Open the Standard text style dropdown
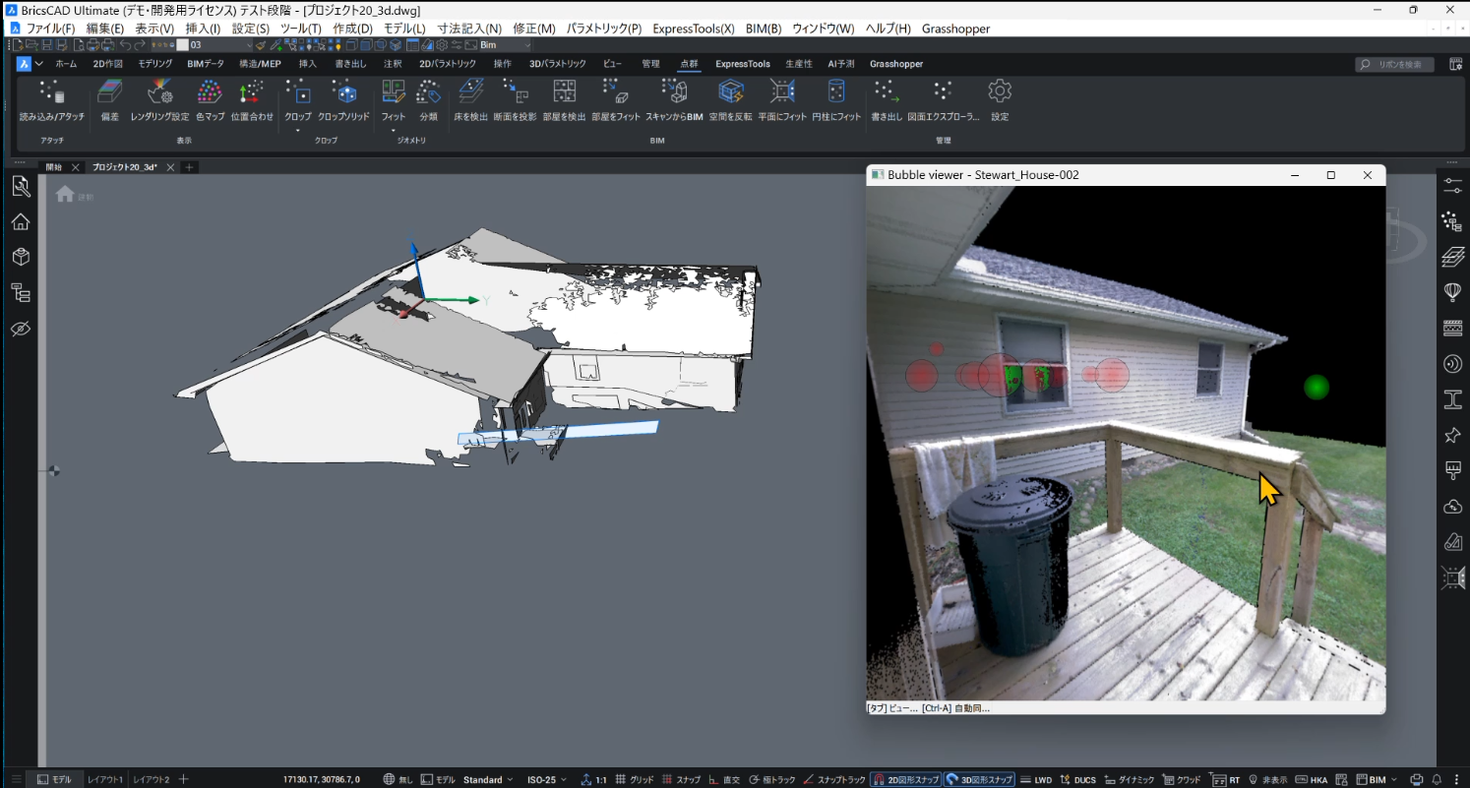 [489, 779]
